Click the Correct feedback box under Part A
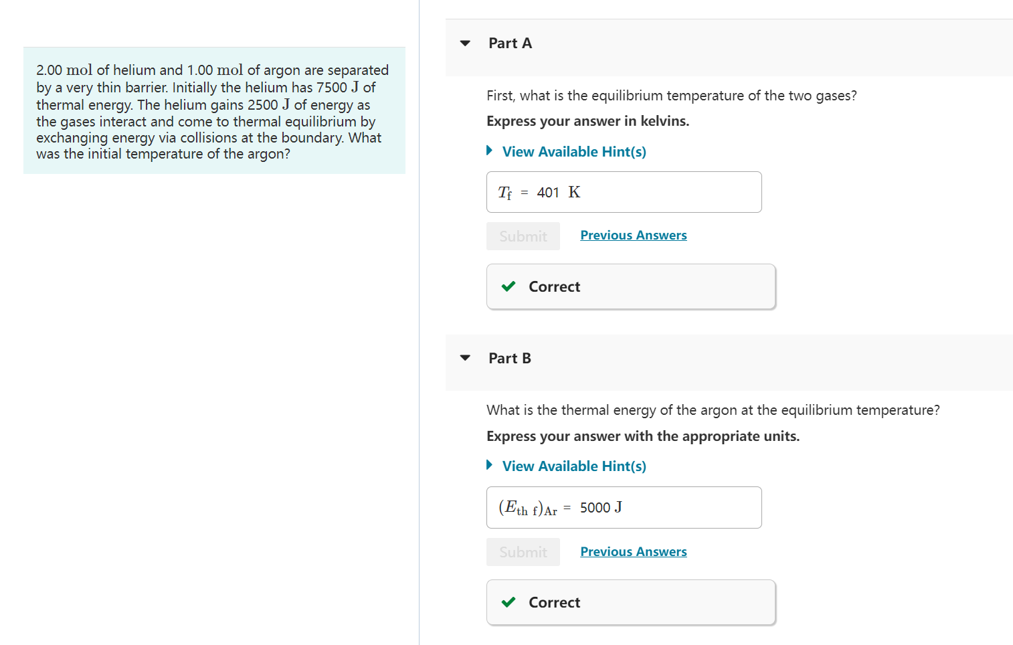This screenshot has height=645, width=1013. pyautogui.click(x=631, y=286)
